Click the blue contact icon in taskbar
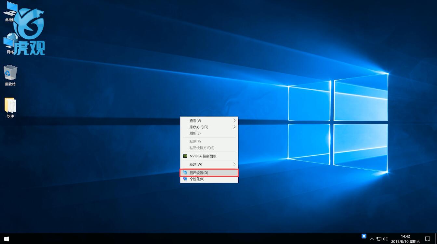Image resolution: width=437 pixels, height=244 pixels. click(364, 236)
